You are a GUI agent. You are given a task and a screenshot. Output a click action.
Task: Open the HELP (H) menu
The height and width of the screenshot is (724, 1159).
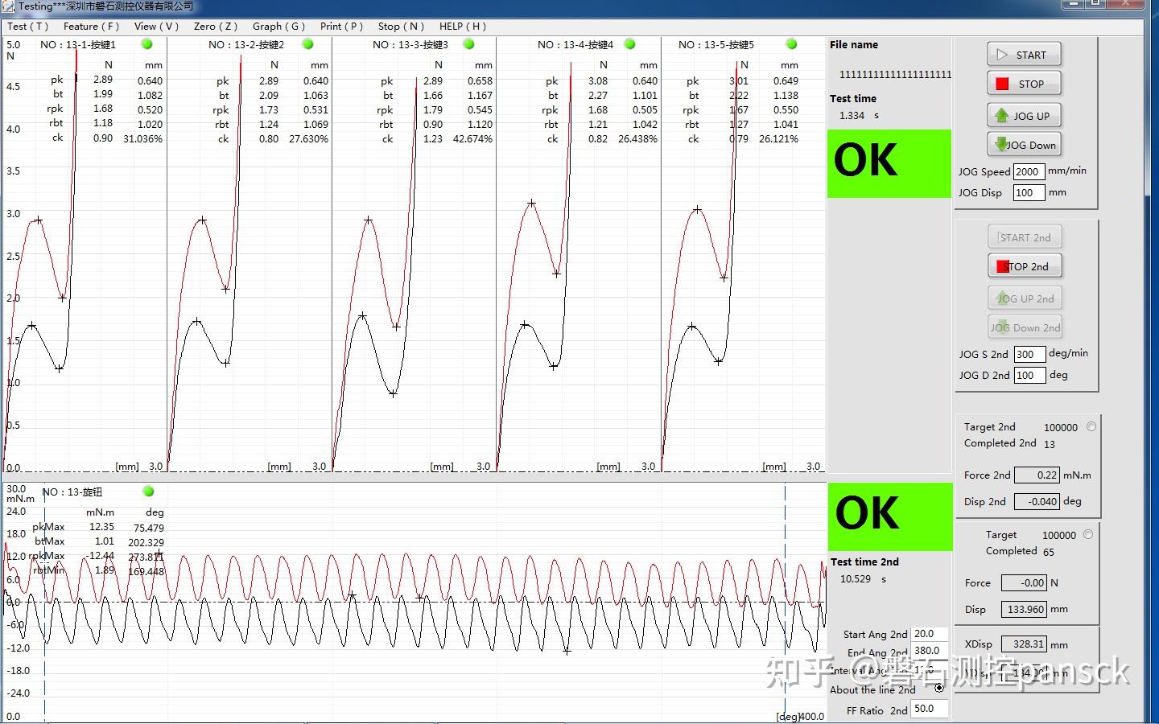click(463, 26)
